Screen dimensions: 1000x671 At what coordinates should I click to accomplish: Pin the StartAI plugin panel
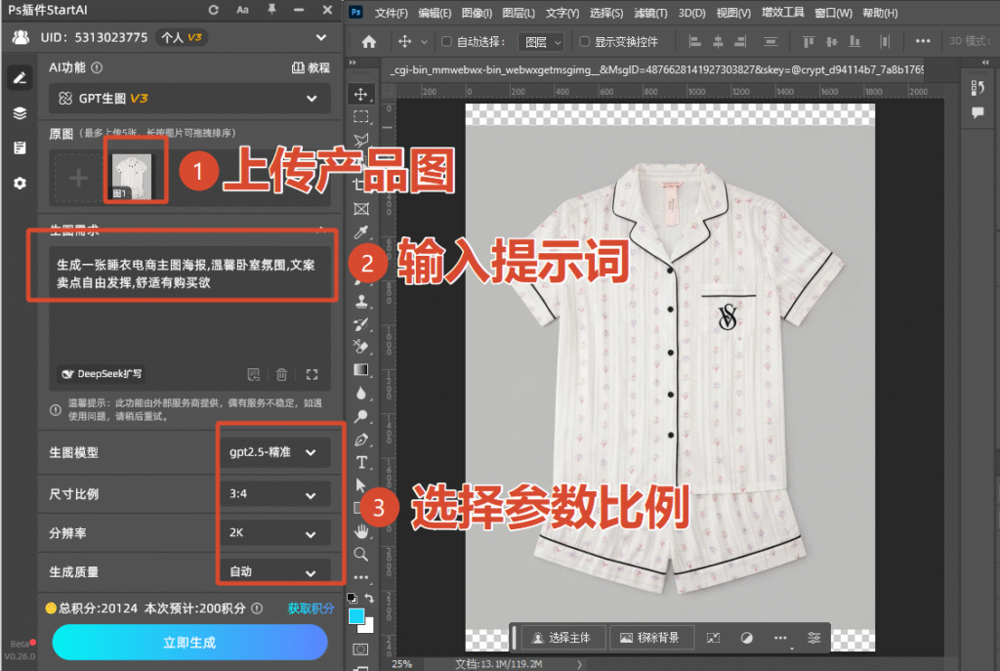point(271,10)
